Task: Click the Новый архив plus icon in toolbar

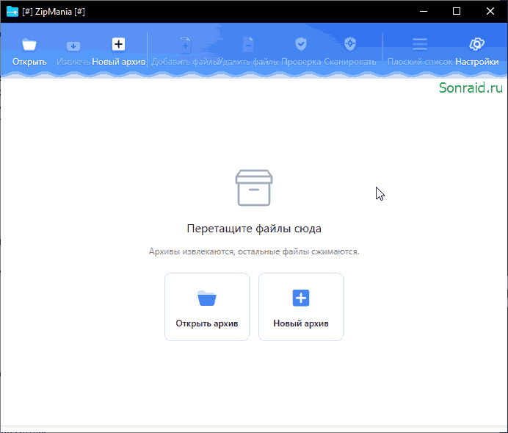Action: (118, 44)
